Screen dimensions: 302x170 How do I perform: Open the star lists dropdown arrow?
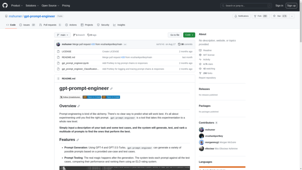[x=292, y=16]
